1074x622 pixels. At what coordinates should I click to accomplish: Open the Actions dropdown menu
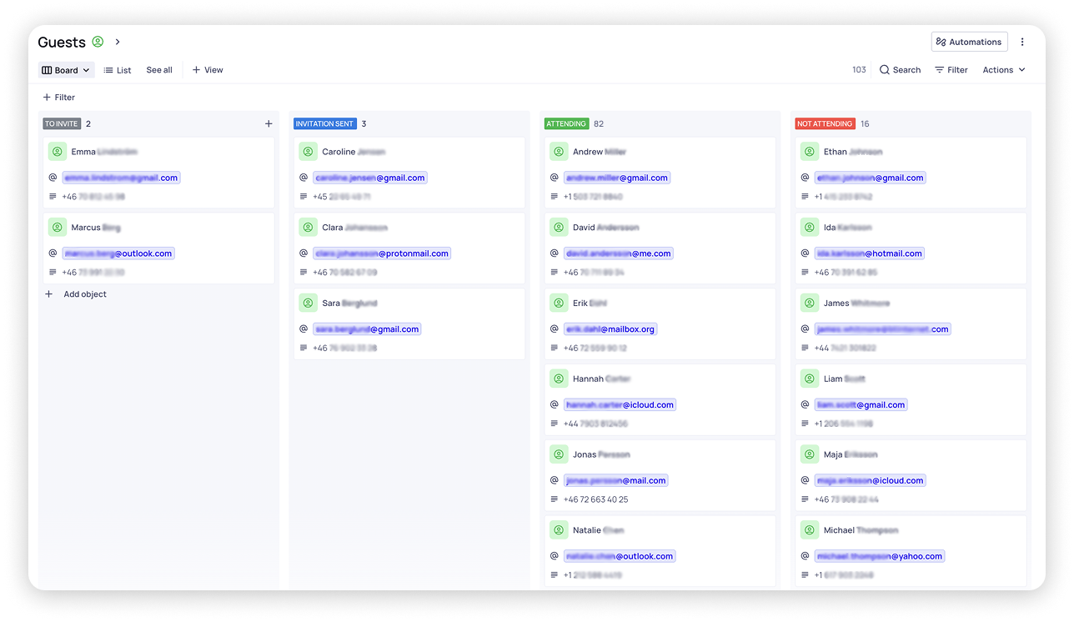pos(1003,70)
